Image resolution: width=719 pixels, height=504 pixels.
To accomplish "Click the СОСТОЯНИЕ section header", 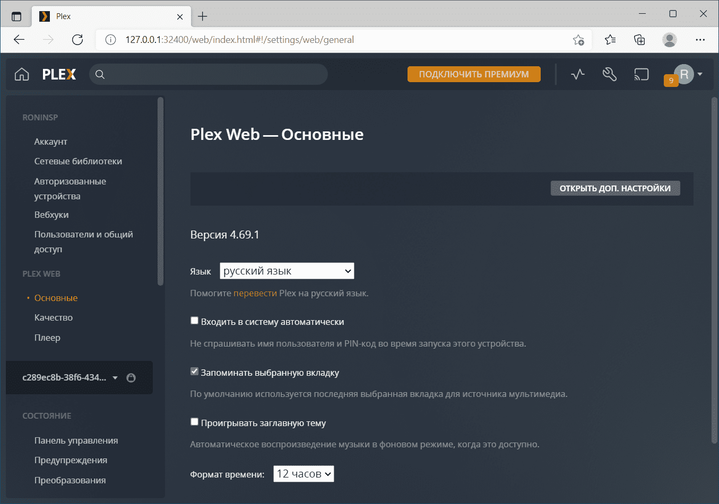I will click(x=47, y=416).
